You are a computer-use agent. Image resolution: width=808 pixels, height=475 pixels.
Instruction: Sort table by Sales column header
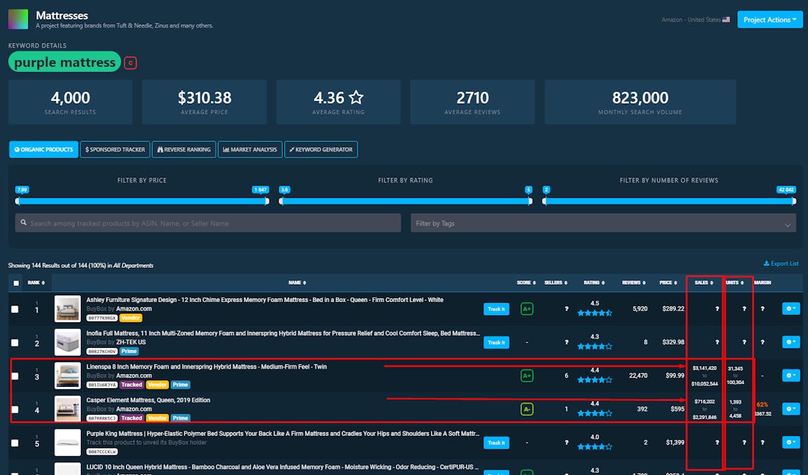point(704,283)
